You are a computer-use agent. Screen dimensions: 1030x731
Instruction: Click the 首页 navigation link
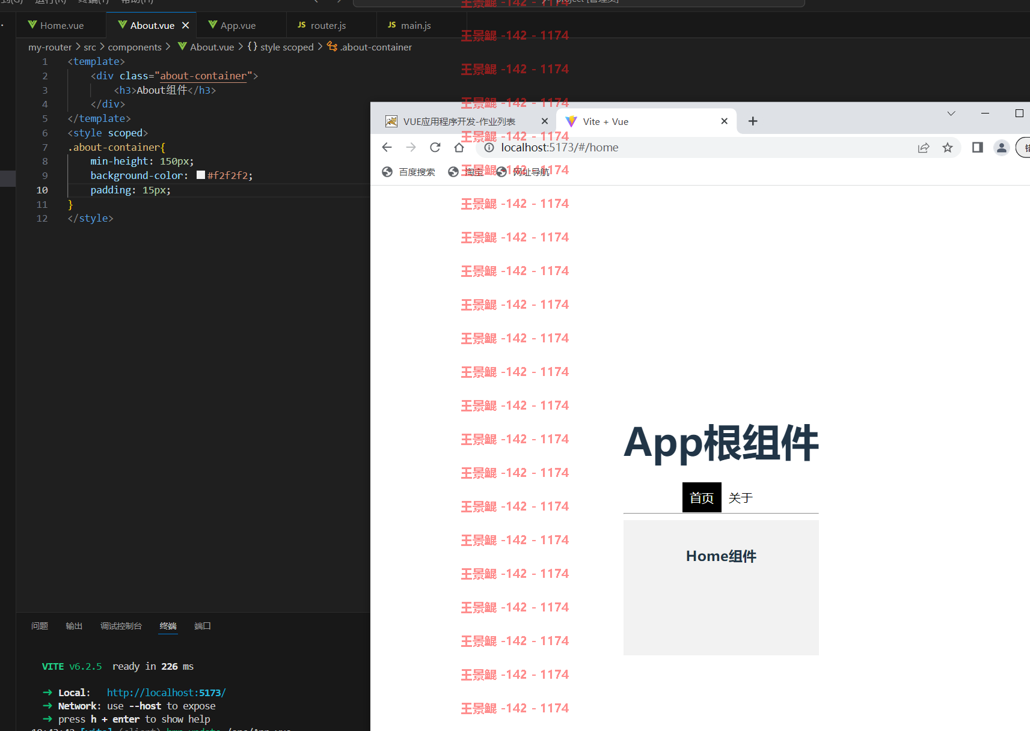[702, 497]
